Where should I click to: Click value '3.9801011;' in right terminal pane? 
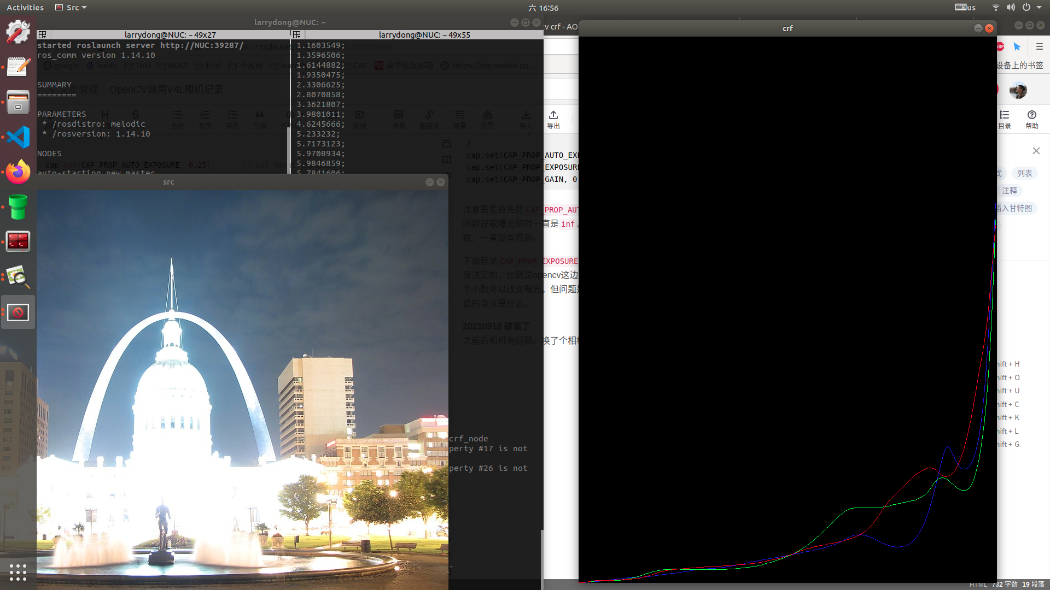coord(320,114)
